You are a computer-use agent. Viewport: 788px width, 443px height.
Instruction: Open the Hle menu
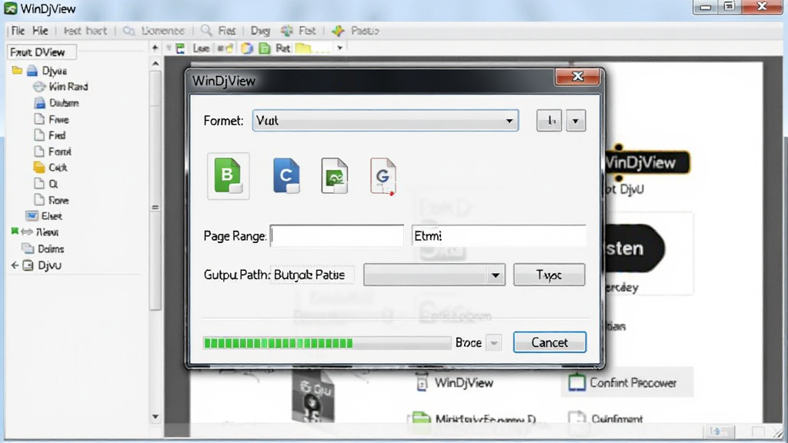[x=40, y=31]
